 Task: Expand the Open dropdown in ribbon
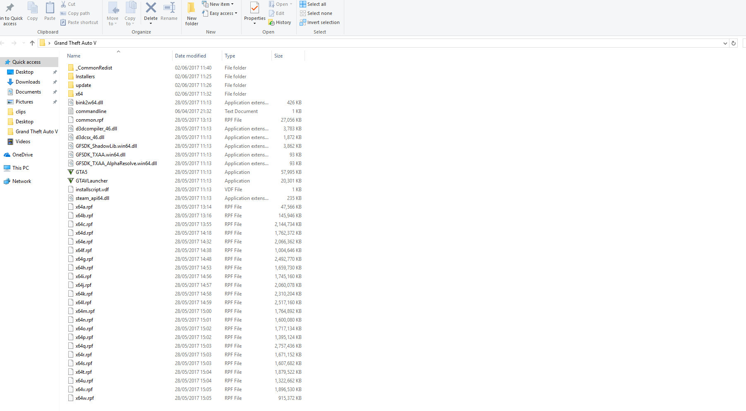[281, 4]
